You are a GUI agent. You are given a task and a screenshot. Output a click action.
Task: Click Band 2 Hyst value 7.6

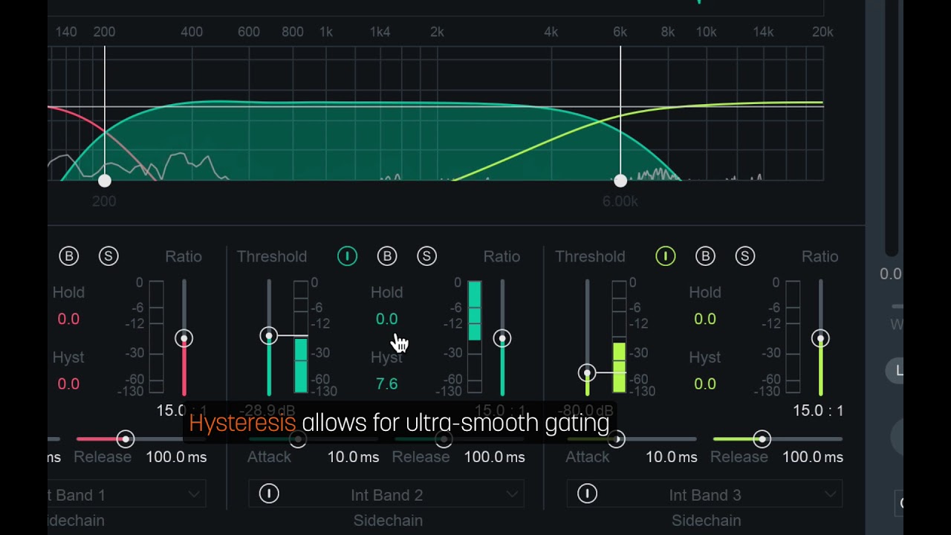[x=386, y=383]
